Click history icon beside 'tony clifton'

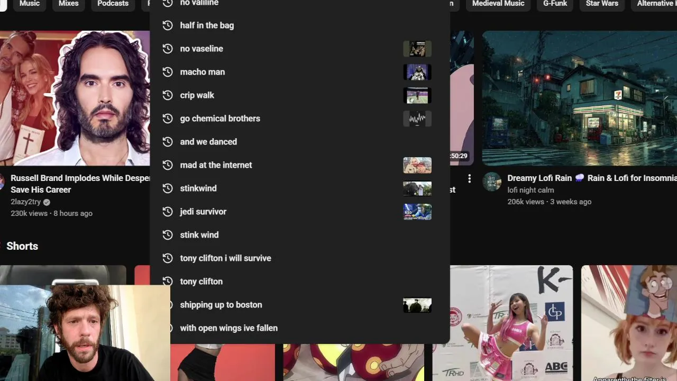click(x=168, y=282)
